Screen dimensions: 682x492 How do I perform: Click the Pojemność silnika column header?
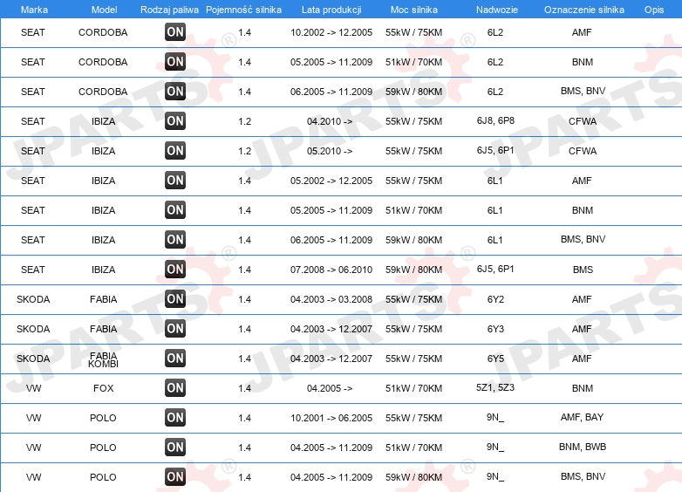tap(243, 10)
